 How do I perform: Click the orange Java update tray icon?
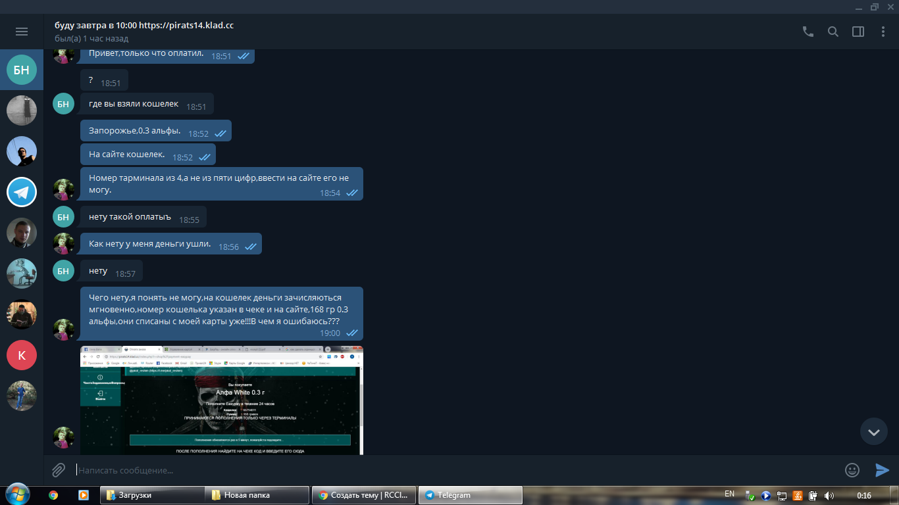point(798,495)
